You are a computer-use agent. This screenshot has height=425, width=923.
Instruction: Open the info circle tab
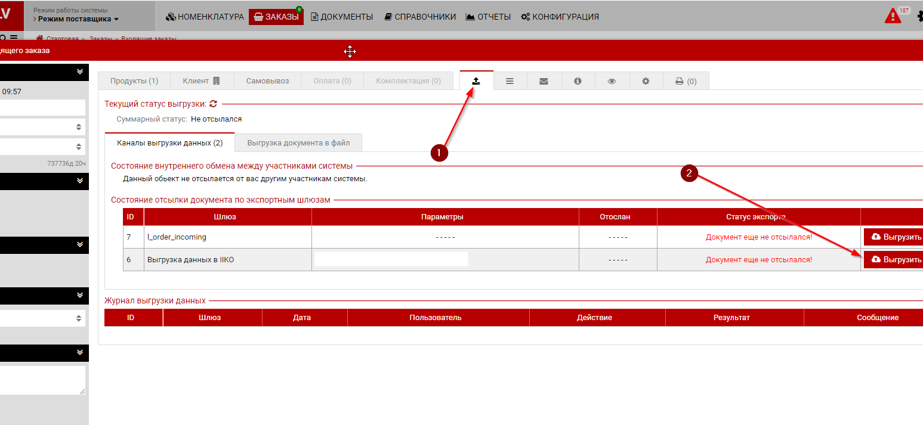click(578, 81)
